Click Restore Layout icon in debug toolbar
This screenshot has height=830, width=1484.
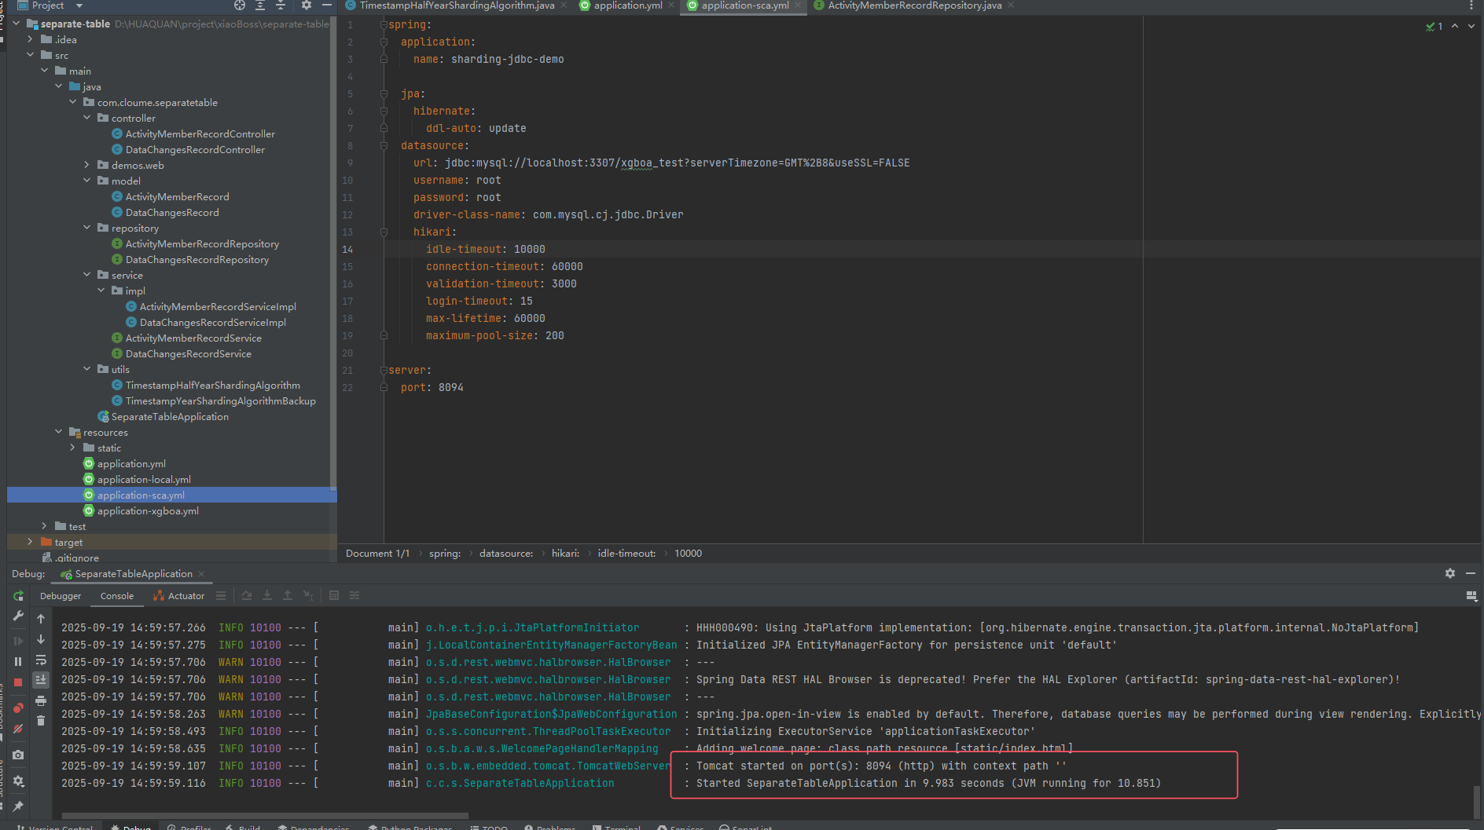[x=1471, y=596]
